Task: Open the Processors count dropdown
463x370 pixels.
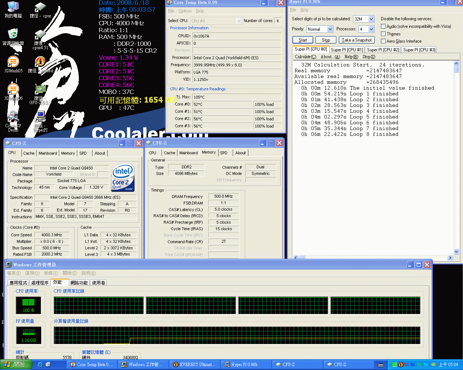Action: [x=371, y=29]
